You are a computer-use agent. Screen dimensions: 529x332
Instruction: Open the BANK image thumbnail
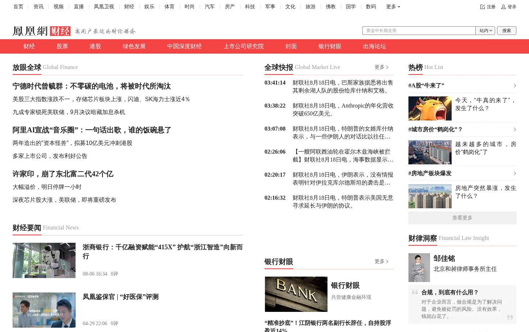(296, 294)
